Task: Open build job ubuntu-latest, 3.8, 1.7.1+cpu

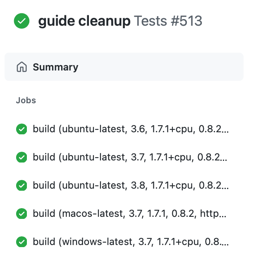Action: click(x=131, y=185)
